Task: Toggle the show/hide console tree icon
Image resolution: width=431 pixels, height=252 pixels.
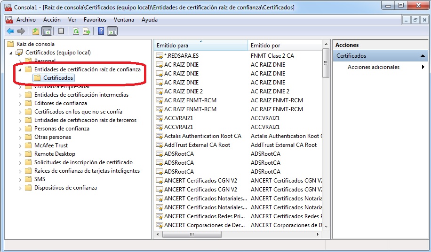Action: [47, 31]
